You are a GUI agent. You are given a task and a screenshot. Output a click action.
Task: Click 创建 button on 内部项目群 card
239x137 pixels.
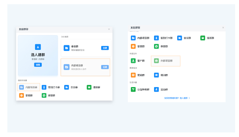[105, 67]
